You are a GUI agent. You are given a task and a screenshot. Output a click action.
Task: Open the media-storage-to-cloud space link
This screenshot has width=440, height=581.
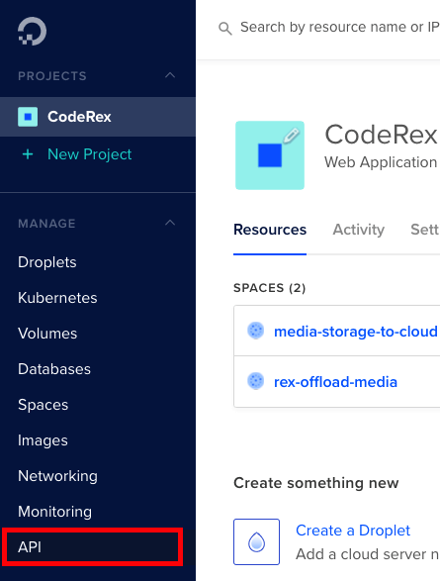click(x=356, y=332)
